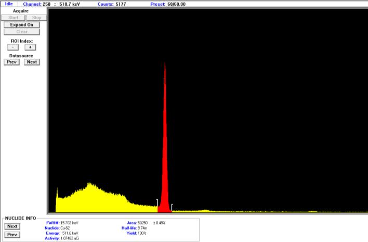Click Prev in Nuclide Info panel
Viewport: 368px width, 242px height.
(x=12, y=235)
